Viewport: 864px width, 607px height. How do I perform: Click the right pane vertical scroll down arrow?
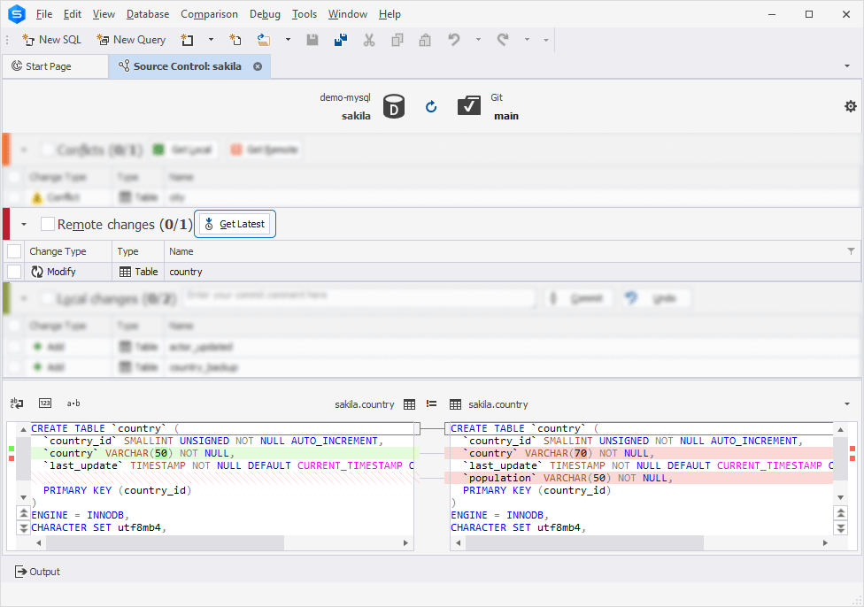[840, 497]
